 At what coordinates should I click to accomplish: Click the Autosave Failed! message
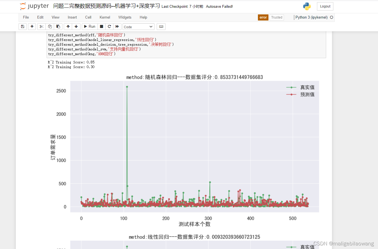pyautogui.click(x=219, y=6)
